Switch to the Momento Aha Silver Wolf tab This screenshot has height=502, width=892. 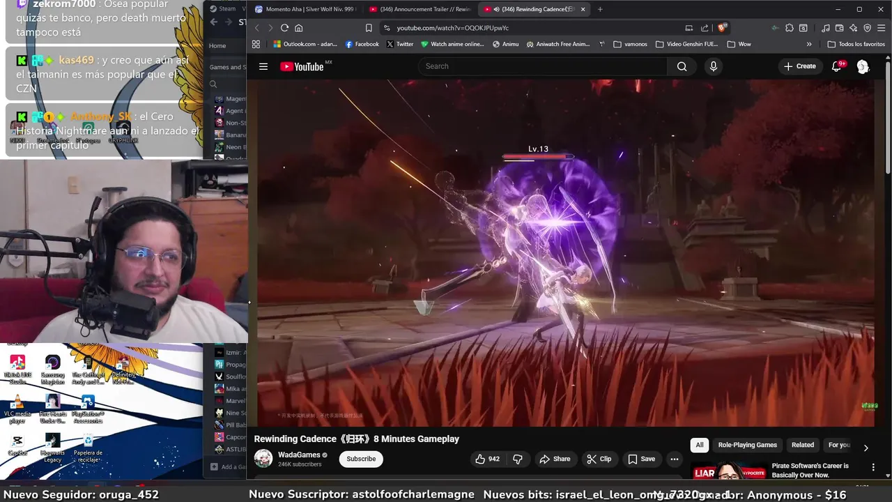point(305,9)
